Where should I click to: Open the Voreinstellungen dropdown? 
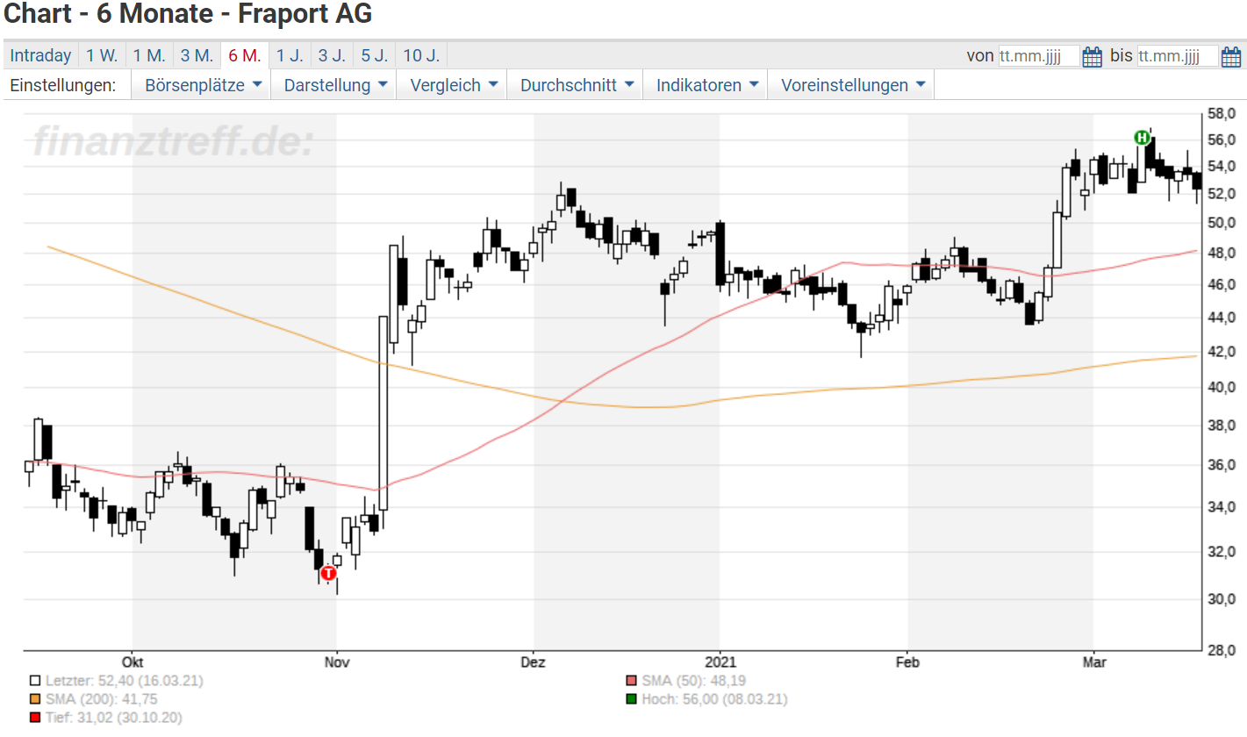click(x=851, y=85)
